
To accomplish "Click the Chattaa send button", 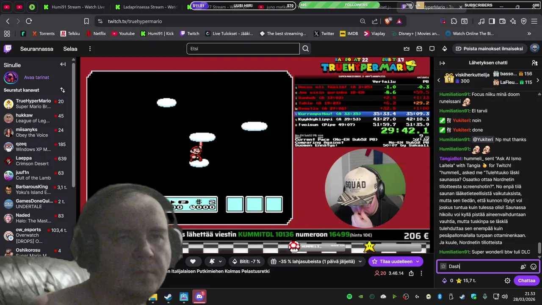I will click(x=526, y=280).
